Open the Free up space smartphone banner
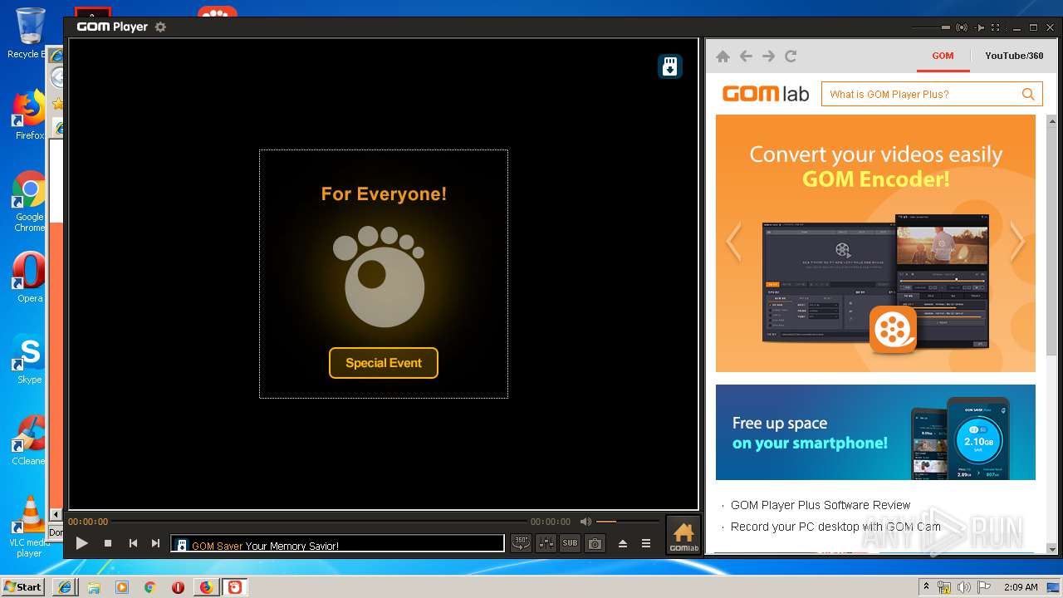This screenshot has width=1063, height=598. coord(875,432)
